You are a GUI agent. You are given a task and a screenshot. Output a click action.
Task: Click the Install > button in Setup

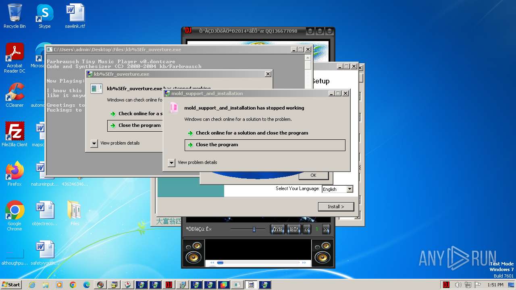click(x=336, y=207)
